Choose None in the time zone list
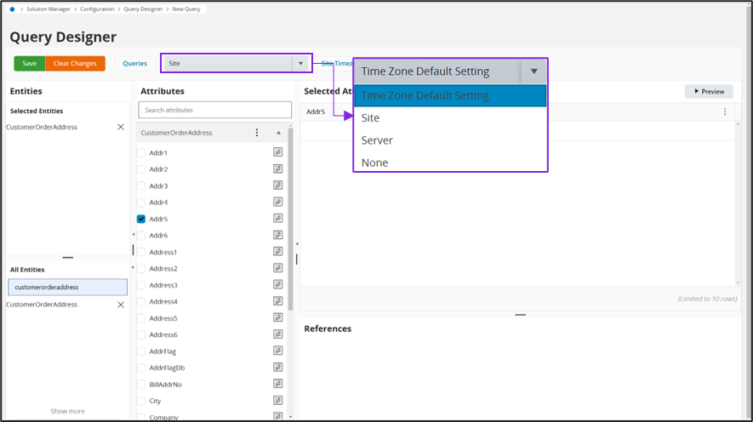The image size is (753, 422). pyautogui.click(x=374, y=163)
